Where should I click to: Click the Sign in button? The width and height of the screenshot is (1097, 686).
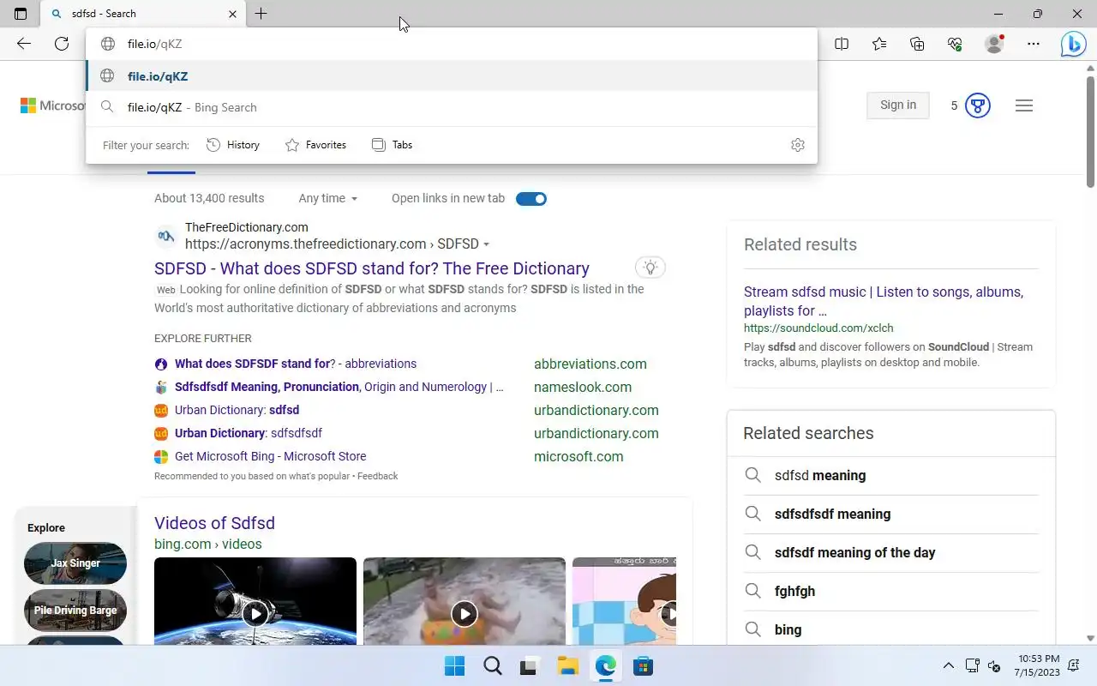click(898, 105)
